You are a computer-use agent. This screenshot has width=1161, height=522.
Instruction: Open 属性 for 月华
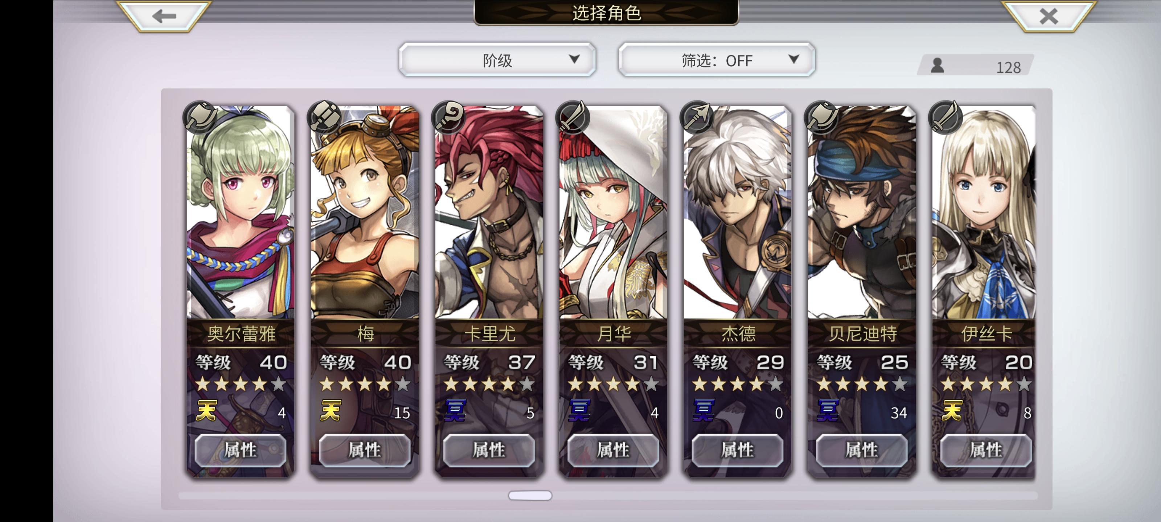coord(613,449)
